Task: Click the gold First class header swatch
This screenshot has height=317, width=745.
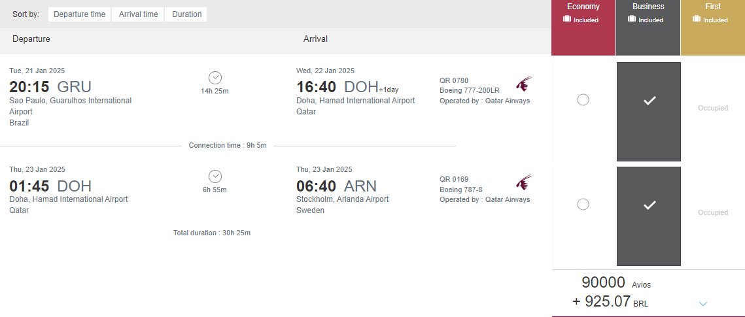Action: [713, 27]
